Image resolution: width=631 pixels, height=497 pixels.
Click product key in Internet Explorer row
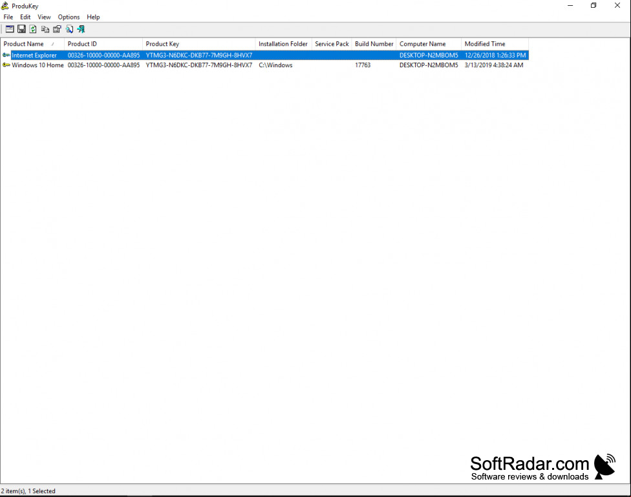point(199,55)
